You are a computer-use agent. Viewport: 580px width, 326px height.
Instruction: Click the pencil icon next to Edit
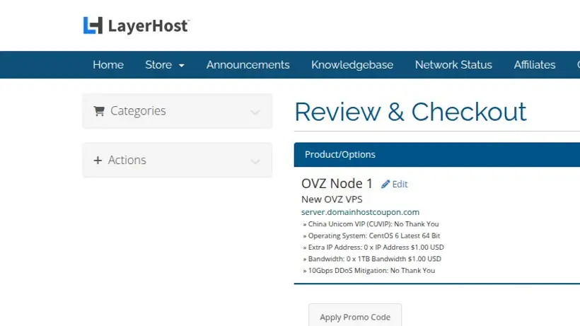click(385, 184)
